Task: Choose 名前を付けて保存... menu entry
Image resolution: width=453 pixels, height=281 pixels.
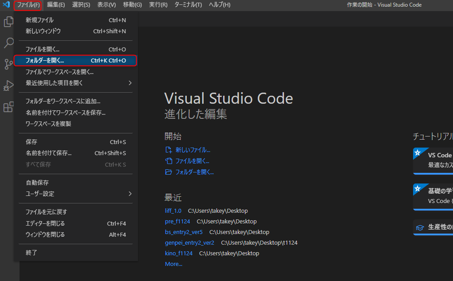Action: click(76, 153)
